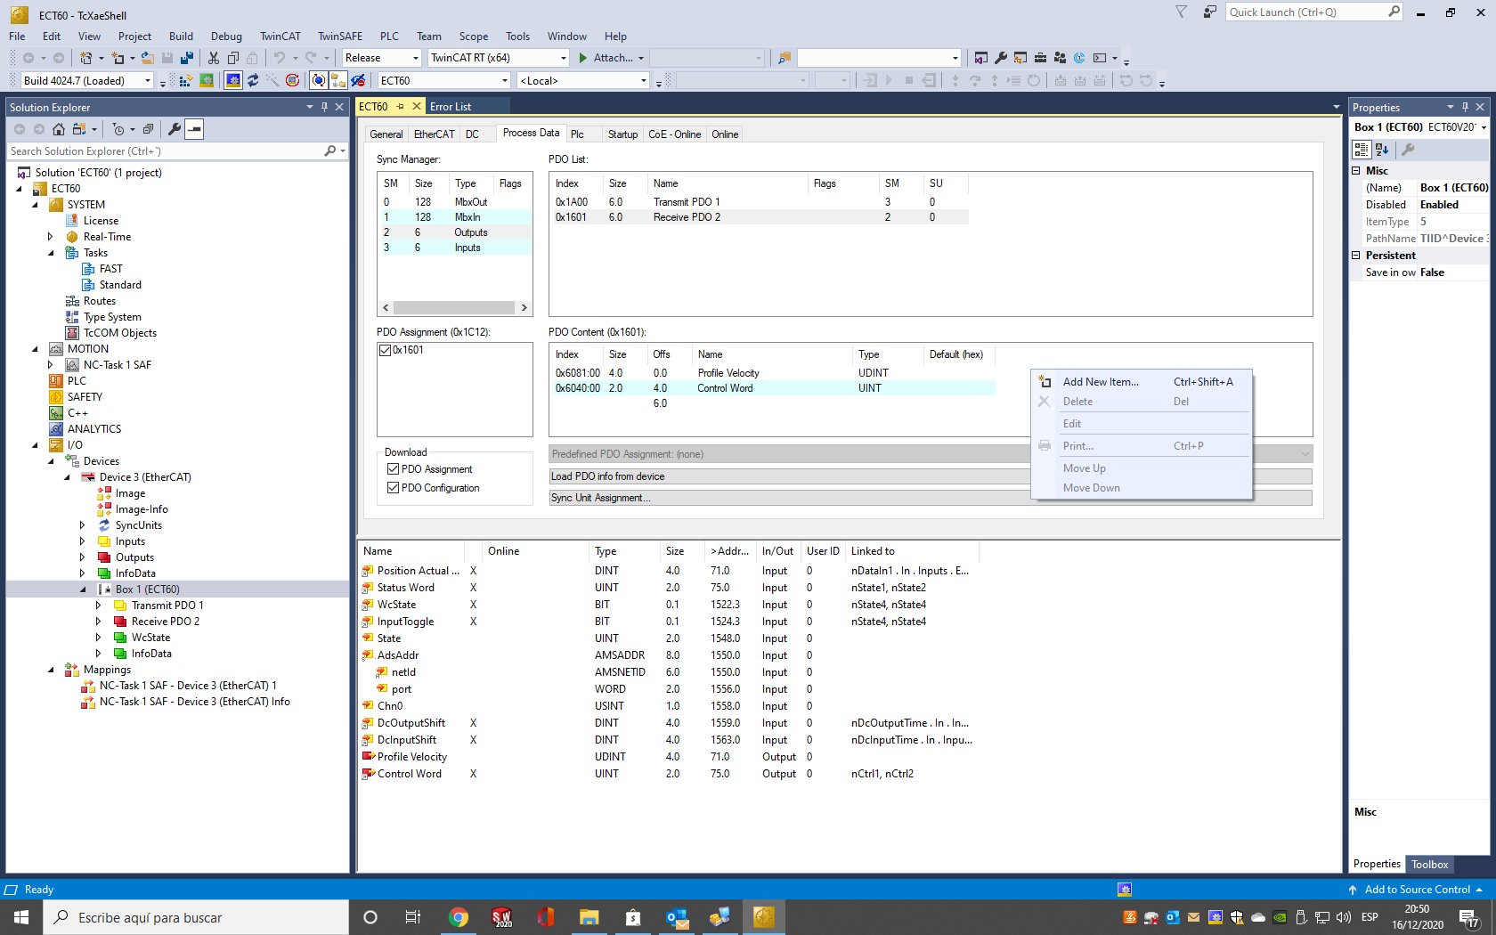This screenshot has height=935, width=1496.
Task: Click the Open File folder icon
Action: click(148, 58)
